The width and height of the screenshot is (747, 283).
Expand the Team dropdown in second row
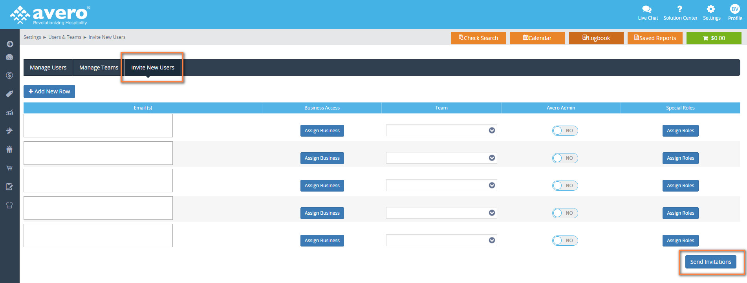coord(441,158)
